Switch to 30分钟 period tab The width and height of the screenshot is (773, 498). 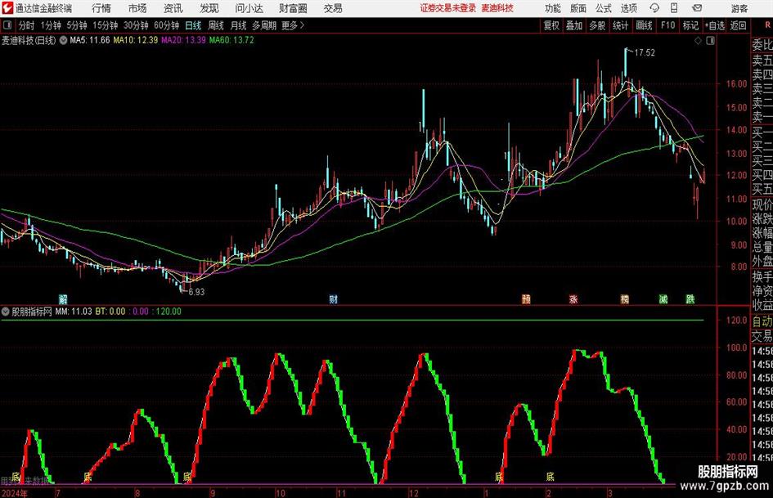click(x=136, y=25)
